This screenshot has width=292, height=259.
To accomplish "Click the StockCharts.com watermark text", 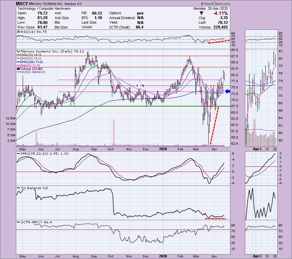I will [x=215, y=4].
